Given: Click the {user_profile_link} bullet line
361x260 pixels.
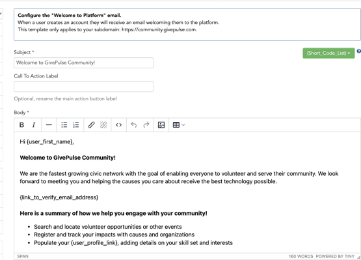Looking at the screenshot, I should [x=133, y=242].
